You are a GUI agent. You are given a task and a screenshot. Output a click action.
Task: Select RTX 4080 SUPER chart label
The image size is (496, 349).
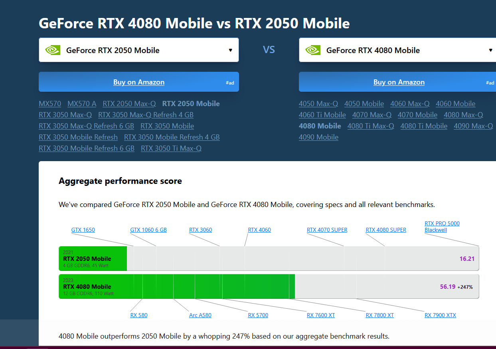(386, 230)
